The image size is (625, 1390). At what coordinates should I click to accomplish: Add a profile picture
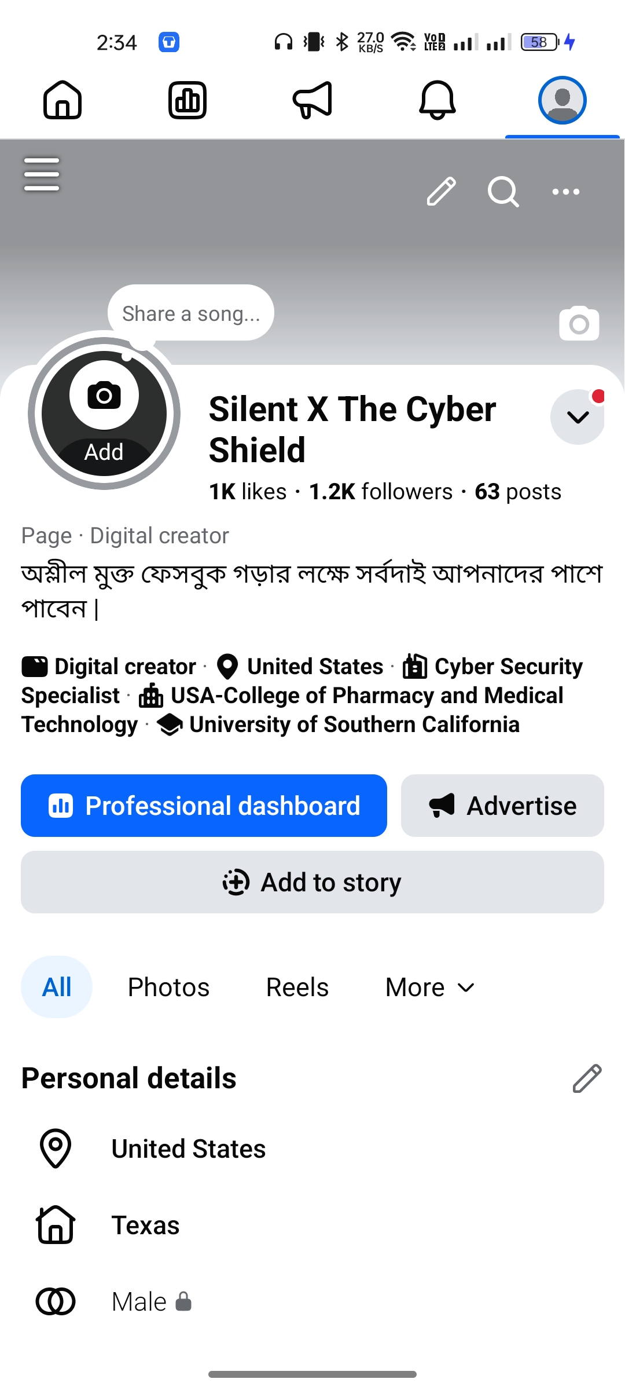pos(104,414)
